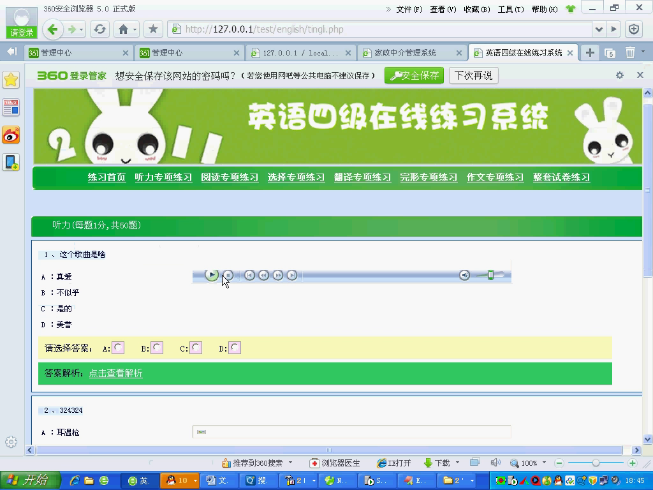
Task: Open the 帮助(H) menu
Action: click(545, 9)
